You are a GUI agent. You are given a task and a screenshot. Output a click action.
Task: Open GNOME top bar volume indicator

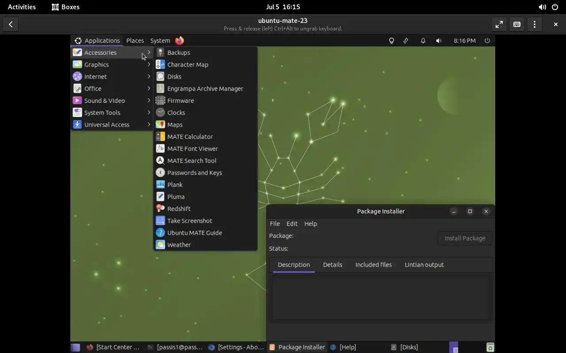[542, 7]
